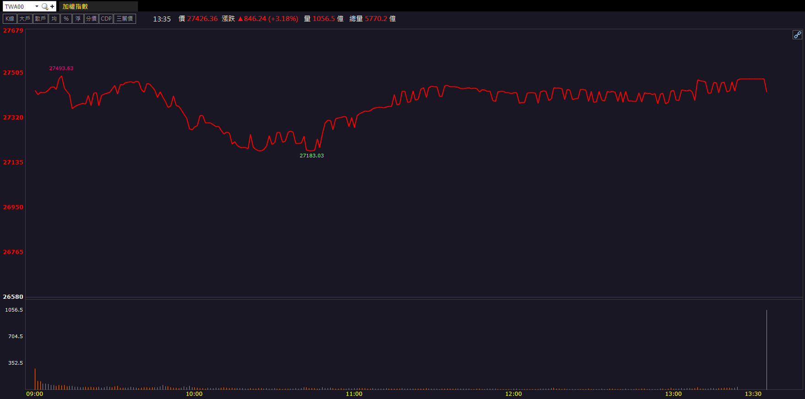Toggle the 散戶 indicator button
The image size is (805, 399).
40,19
